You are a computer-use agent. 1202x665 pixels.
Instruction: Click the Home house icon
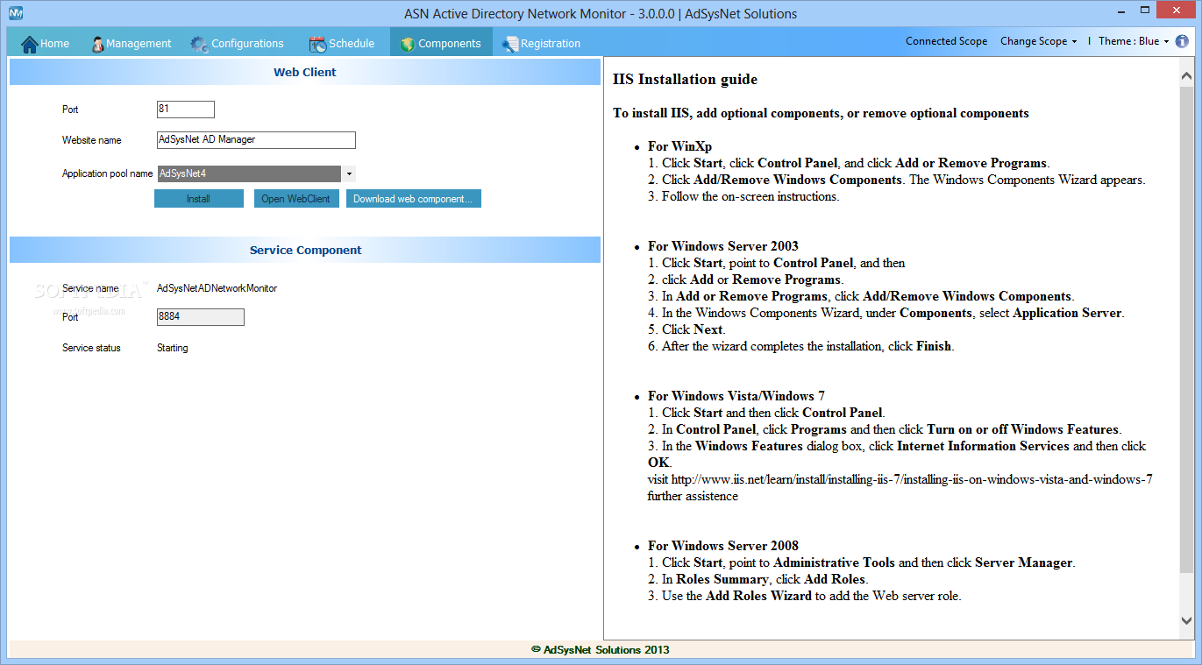tap(30, 44)
